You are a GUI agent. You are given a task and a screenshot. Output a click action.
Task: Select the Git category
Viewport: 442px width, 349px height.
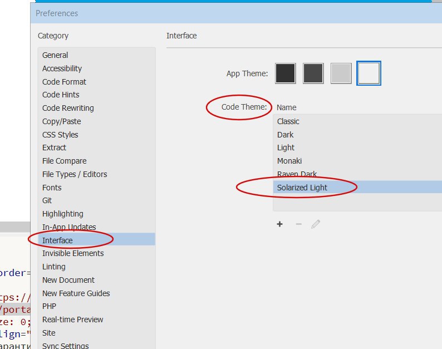click(47, 200)
